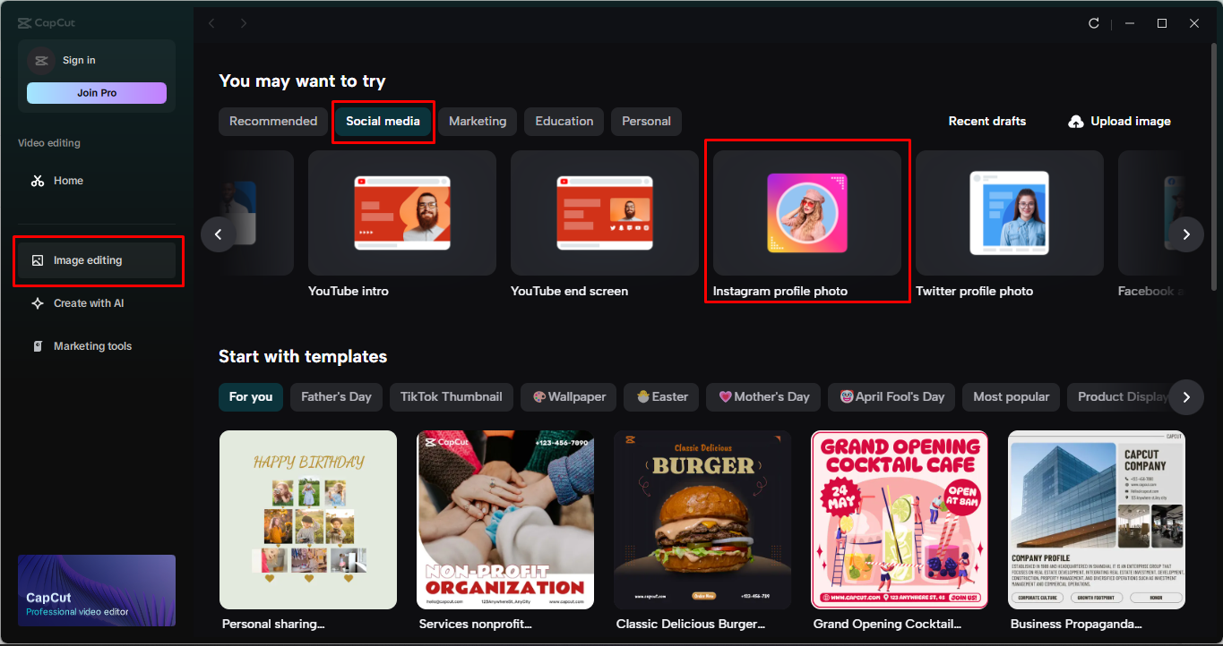Click the CapCut logo
The image size is (1223, 646).
pyautogui.click(x=43, y=21)
